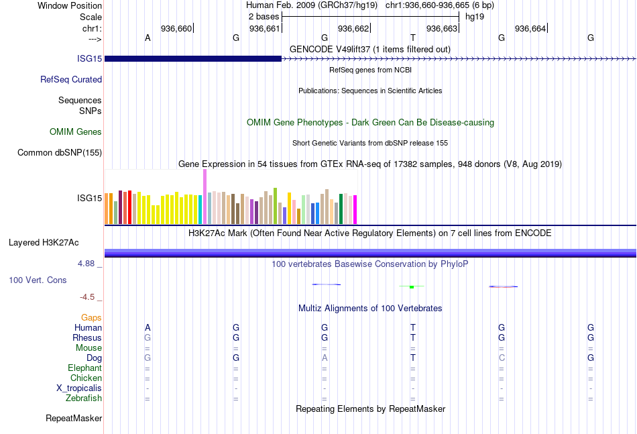The width and height of the screenshot is (637, 434).
Task: Click Multiz Alignments of 100 Vertebrates title
Action: click(x=370, y=309)
